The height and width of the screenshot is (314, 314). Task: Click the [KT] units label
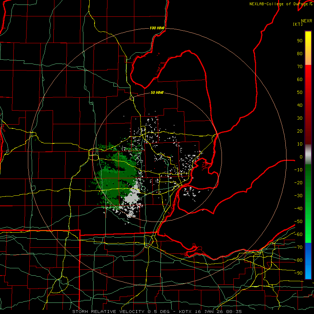click(x=298, y=24)
